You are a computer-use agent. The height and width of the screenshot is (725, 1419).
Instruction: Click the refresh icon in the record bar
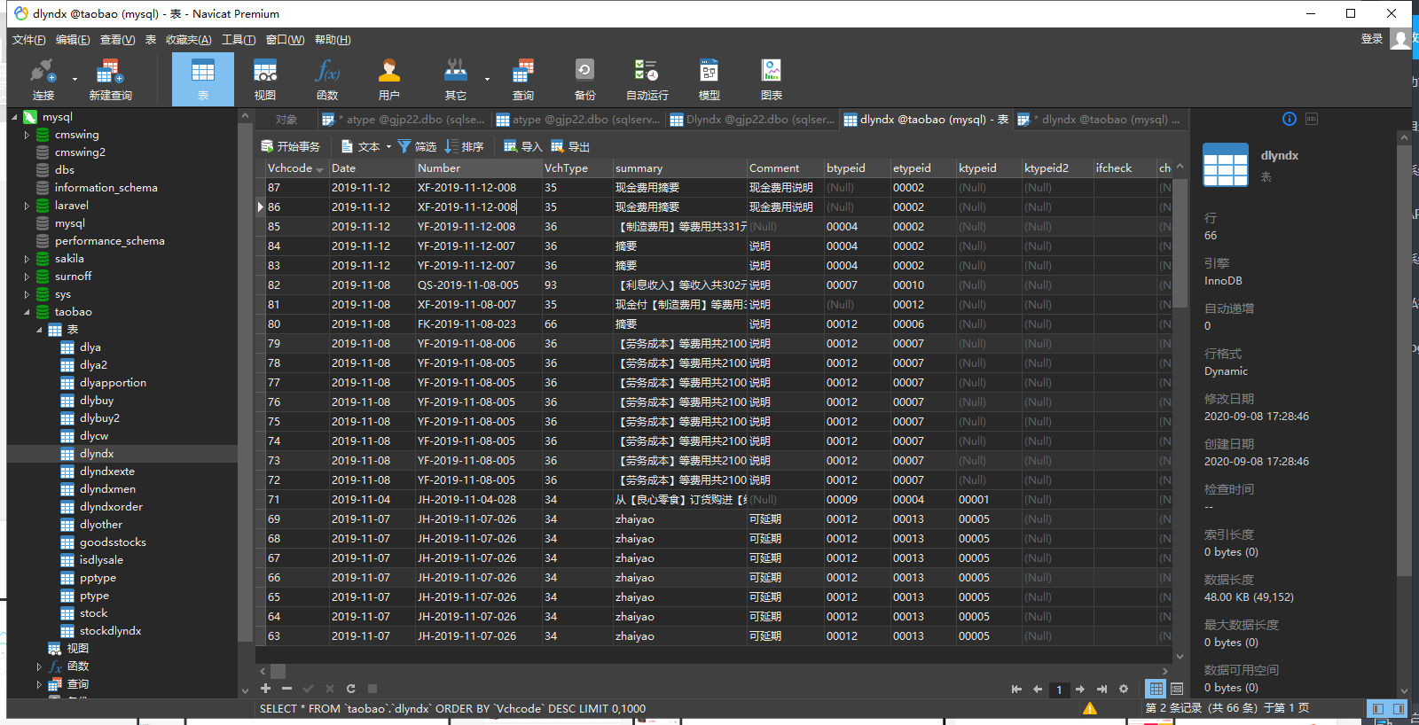click(351, 689)
